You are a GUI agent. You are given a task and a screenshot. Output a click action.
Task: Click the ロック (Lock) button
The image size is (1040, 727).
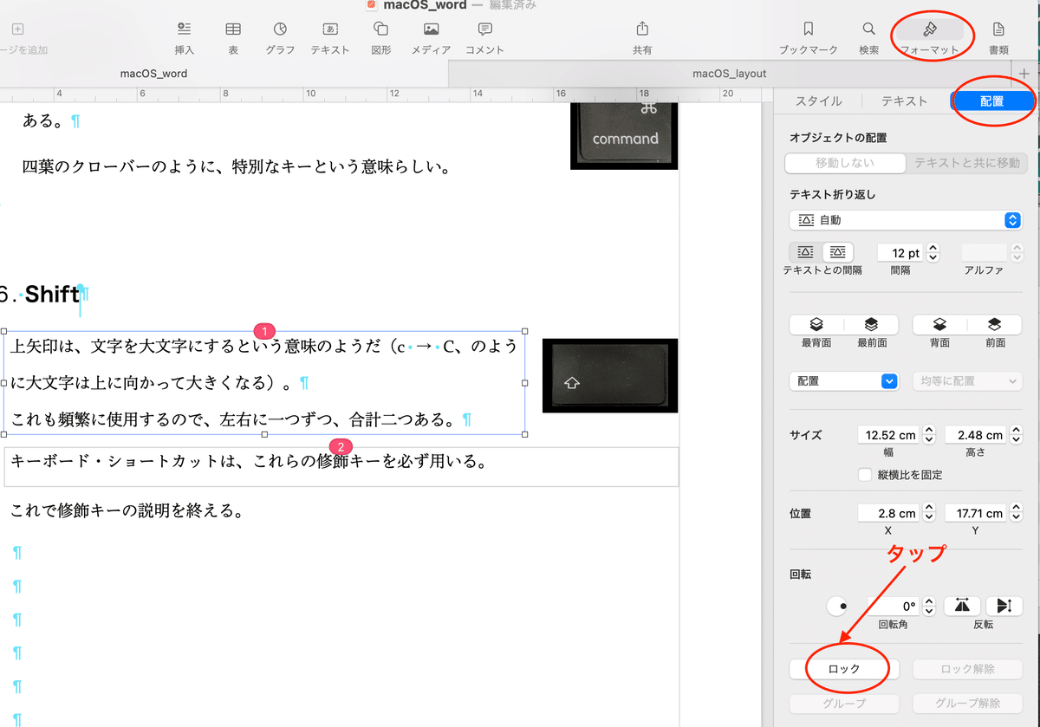tap(844, 669)
